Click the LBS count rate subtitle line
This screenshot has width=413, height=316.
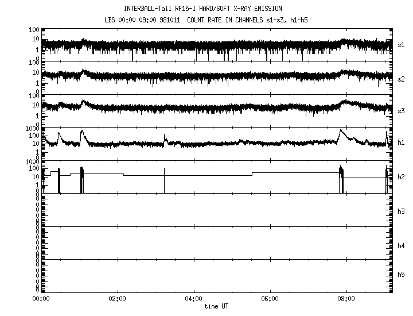(x=209, y=19)
